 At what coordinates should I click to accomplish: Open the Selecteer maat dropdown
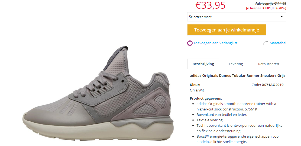(237, 17)
